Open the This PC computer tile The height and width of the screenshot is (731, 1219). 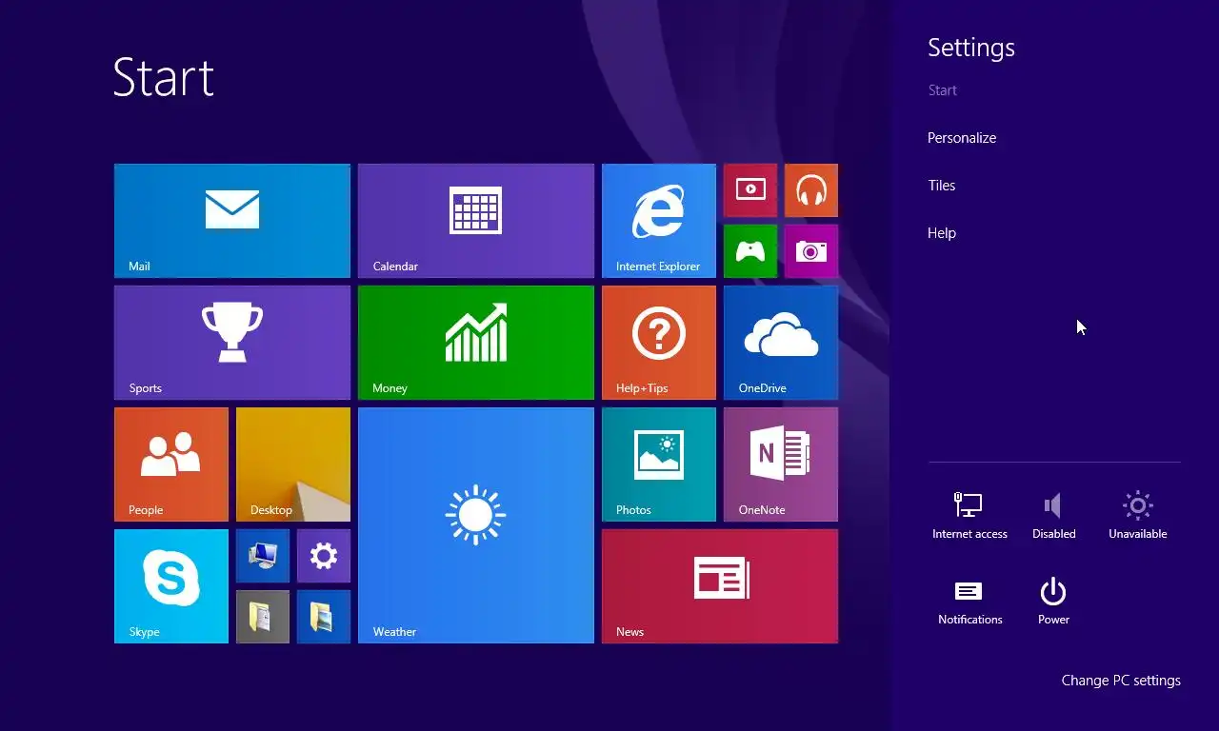click(263, 556)
